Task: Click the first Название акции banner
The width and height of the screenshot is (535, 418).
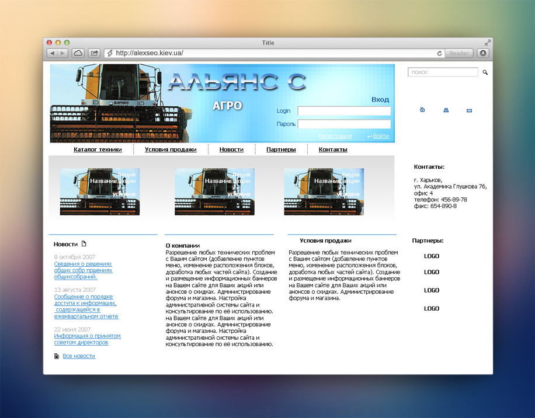Action: coord(99,191)
